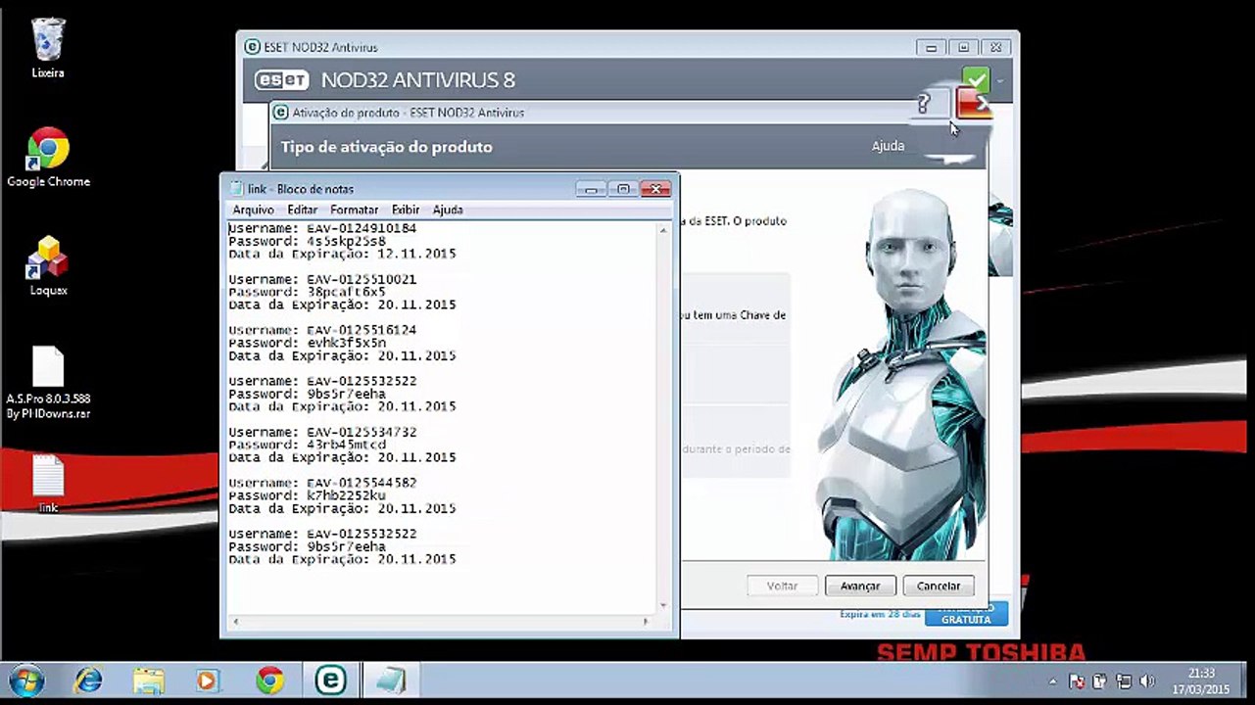Screen dimensions: 1255x705
Task: Click the ESET NOD32 main window title icon
Action: point(252,47)
